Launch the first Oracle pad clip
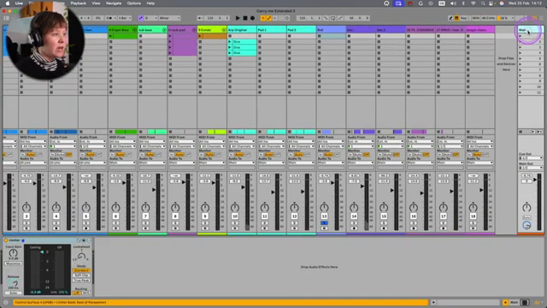Screen dimensions: 547x308 [170, 36]
